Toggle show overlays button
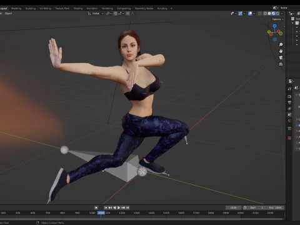The width and height of the screenshot is (300, 225). pyautogui.click(x=250, y=14)
